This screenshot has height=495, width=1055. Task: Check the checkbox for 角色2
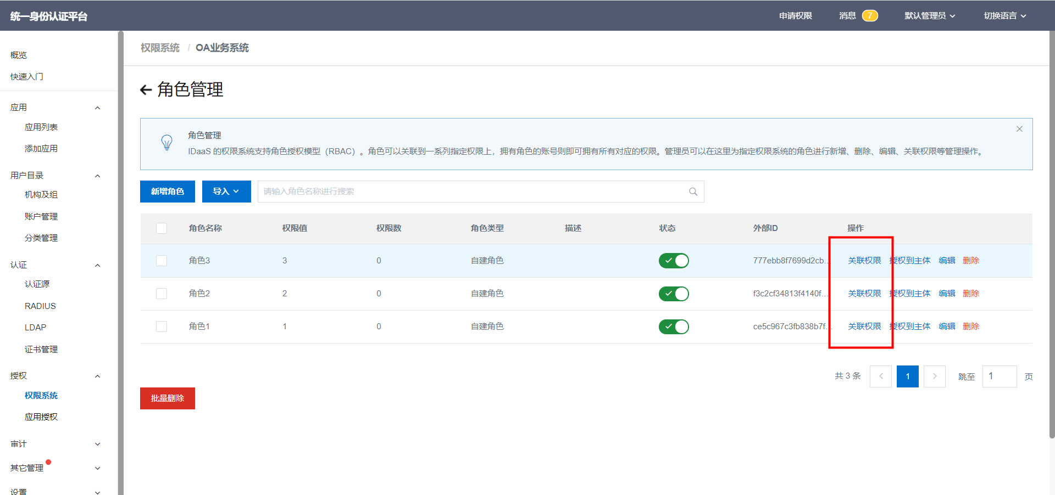click(x=162, y=294)
